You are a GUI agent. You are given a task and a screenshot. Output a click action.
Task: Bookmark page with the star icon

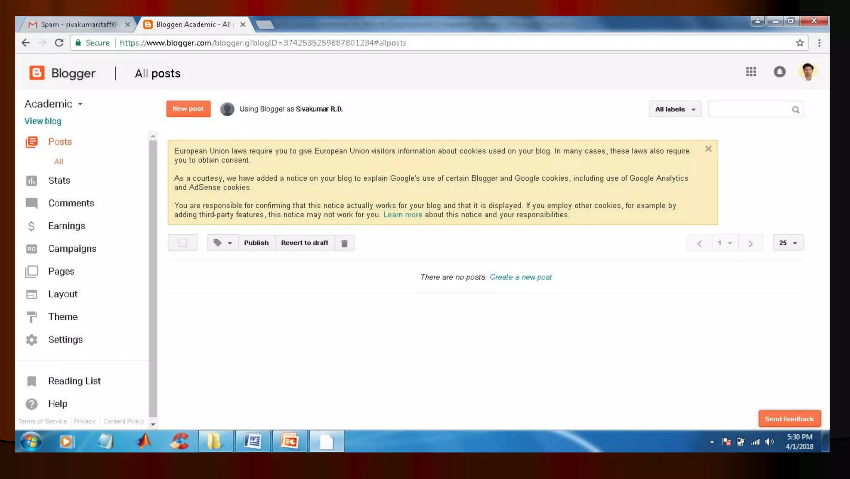click(x=800, y=43)
